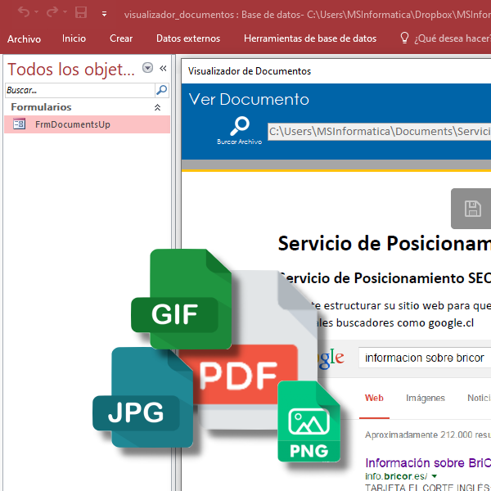Click the file path field in Ver Documento
Image resolution: width=491 pixels, height=491 pixels.
379,132
